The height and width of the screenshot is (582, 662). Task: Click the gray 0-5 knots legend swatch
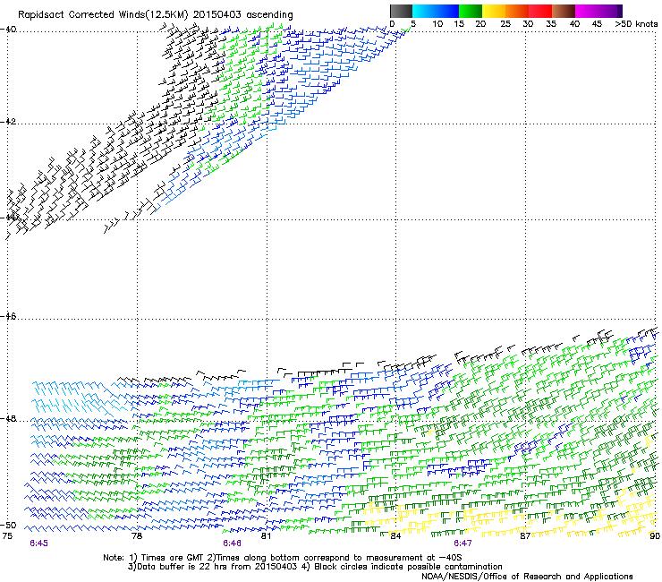401,11
